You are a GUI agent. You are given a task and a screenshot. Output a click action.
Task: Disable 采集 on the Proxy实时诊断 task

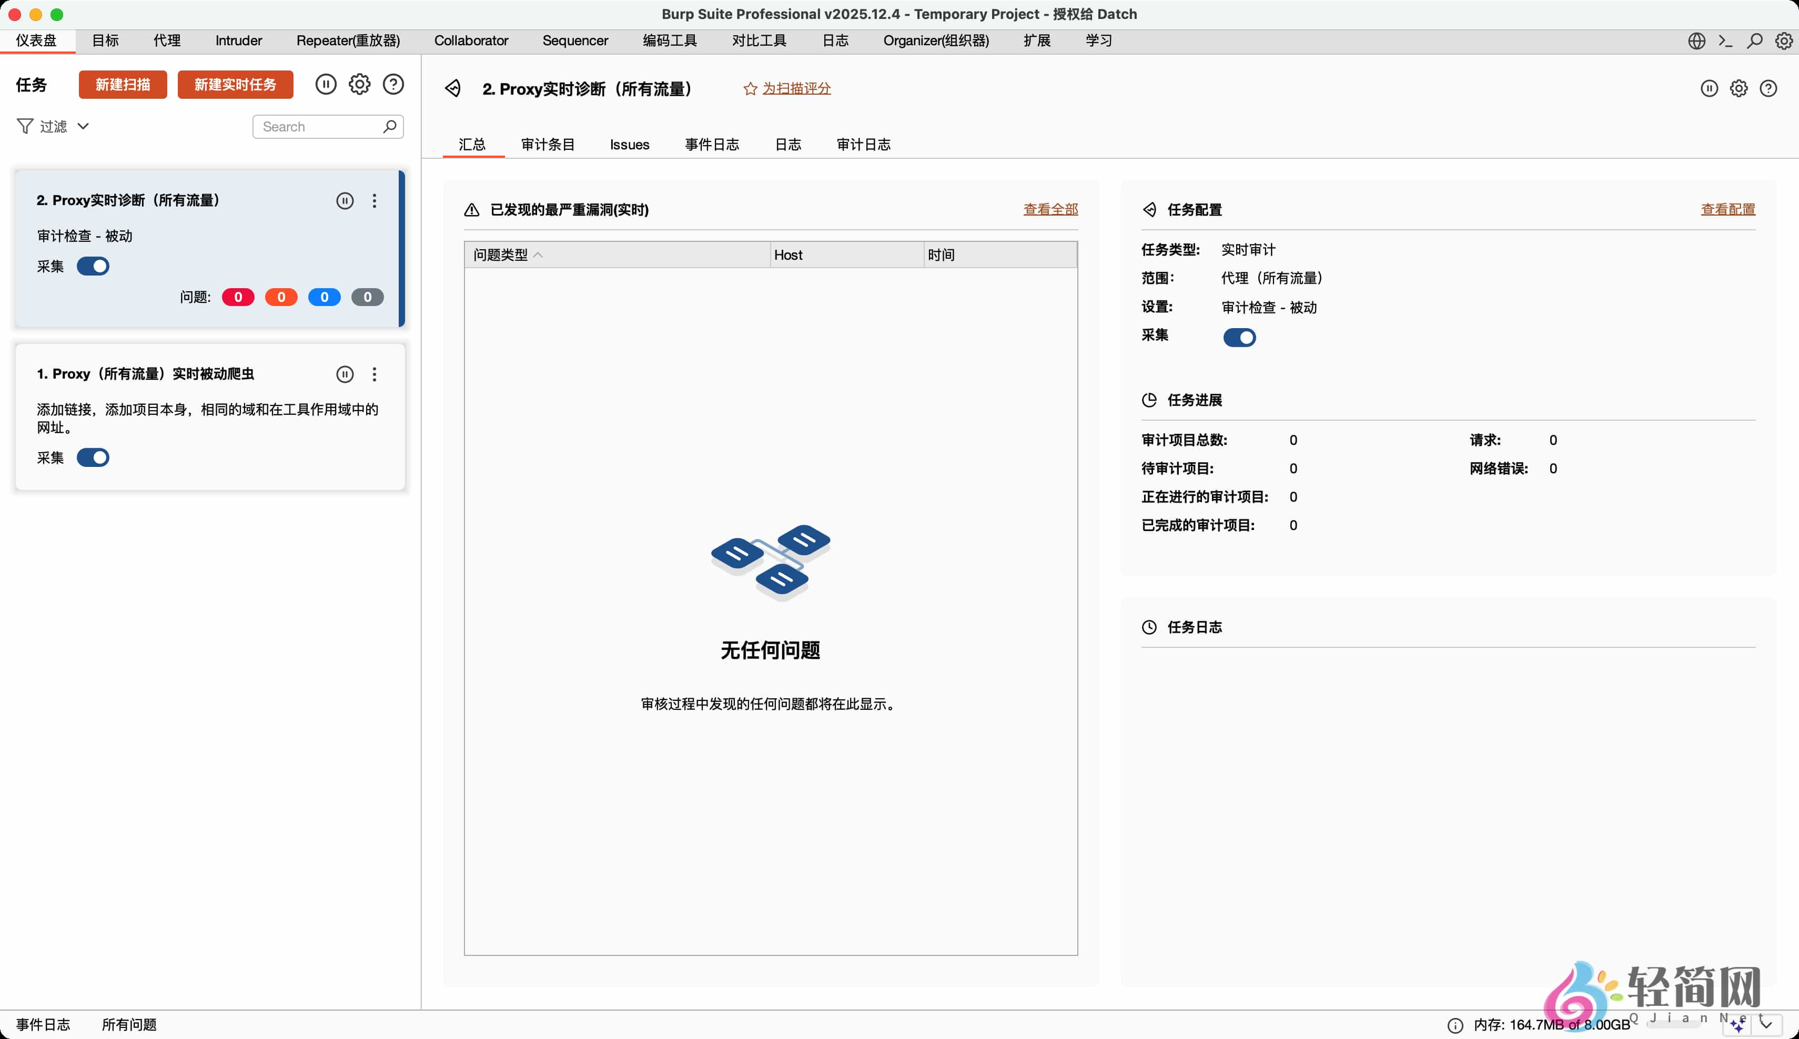[94, 266]
